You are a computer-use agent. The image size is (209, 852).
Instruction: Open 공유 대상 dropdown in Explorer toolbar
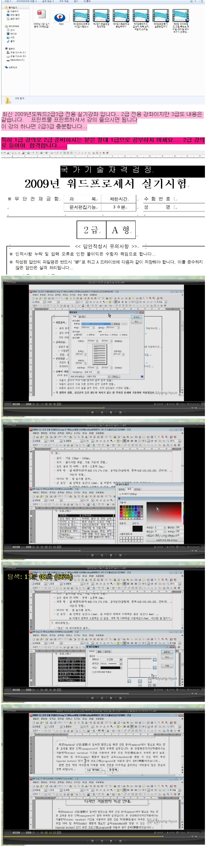click(48, 1)
